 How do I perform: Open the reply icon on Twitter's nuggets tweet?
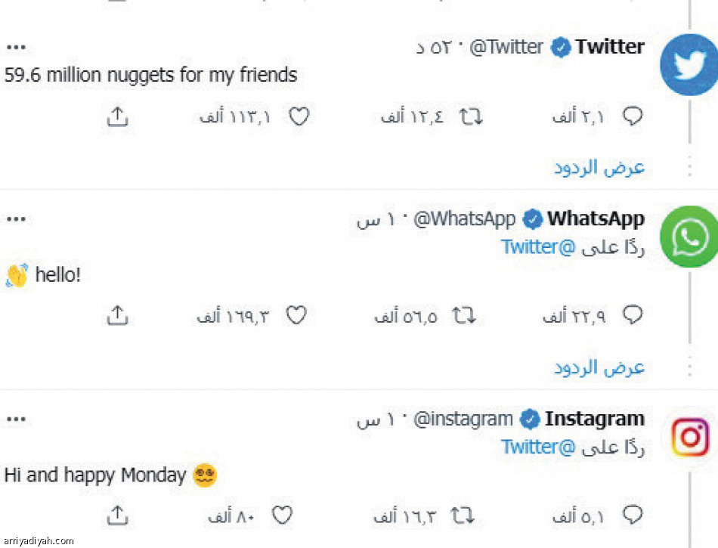[633, 116]
